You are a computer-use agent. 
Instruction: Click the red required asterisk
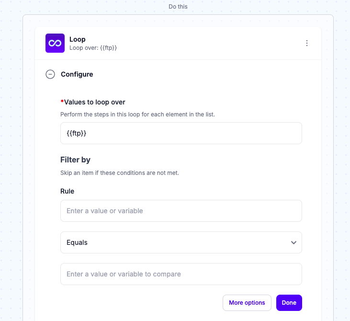click(x=62, y=102)
